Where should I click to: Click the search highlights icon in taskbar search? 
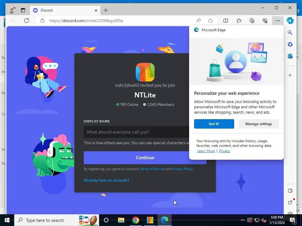point(88,220)
